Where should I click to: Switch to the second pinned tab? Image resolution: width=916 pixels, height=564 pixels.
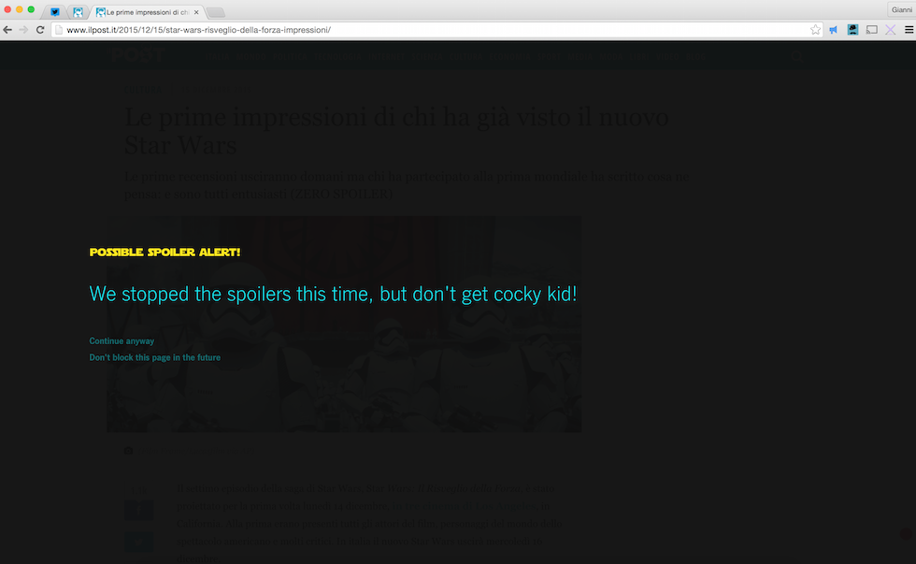point(79,12)
